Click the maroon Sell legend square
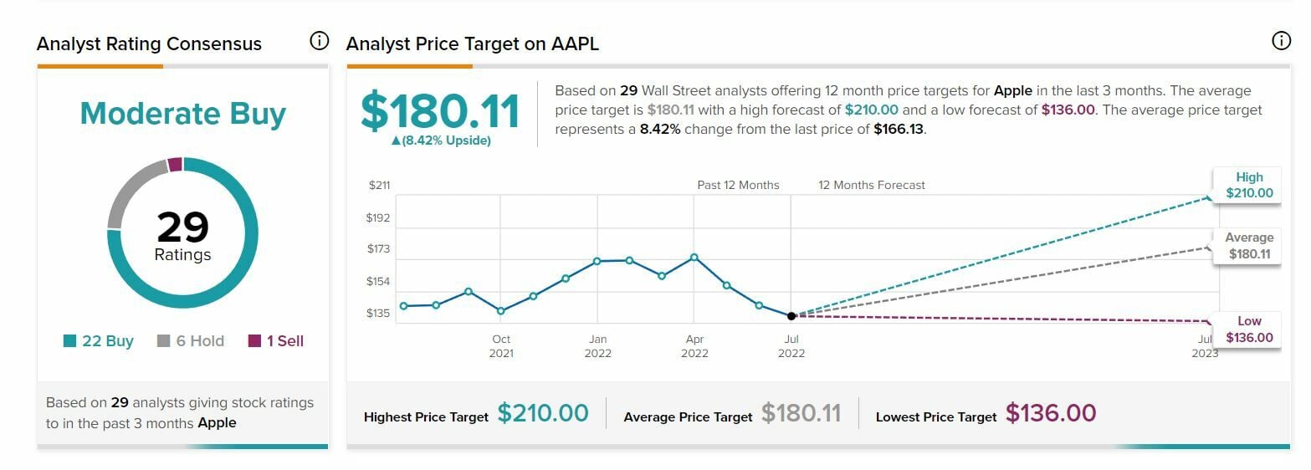 point(255,341)
